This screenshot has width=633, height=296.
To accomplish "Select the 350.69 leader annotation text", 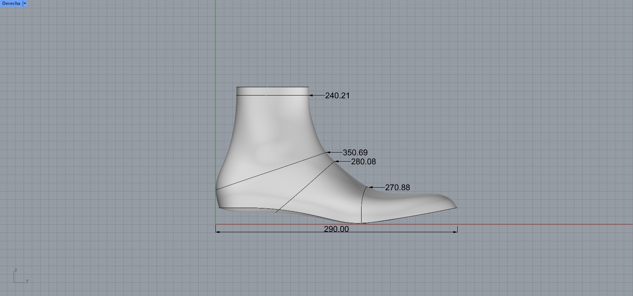I will pyautogui.click(x=355, y=153).
